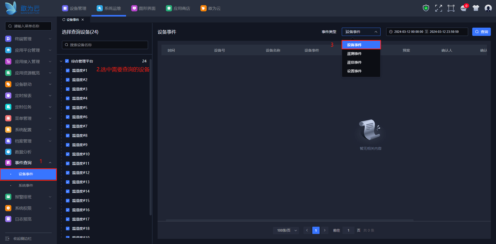Uncheck the 温湿度#8 checkbox

pyautogui.click(x=68, y=136)
